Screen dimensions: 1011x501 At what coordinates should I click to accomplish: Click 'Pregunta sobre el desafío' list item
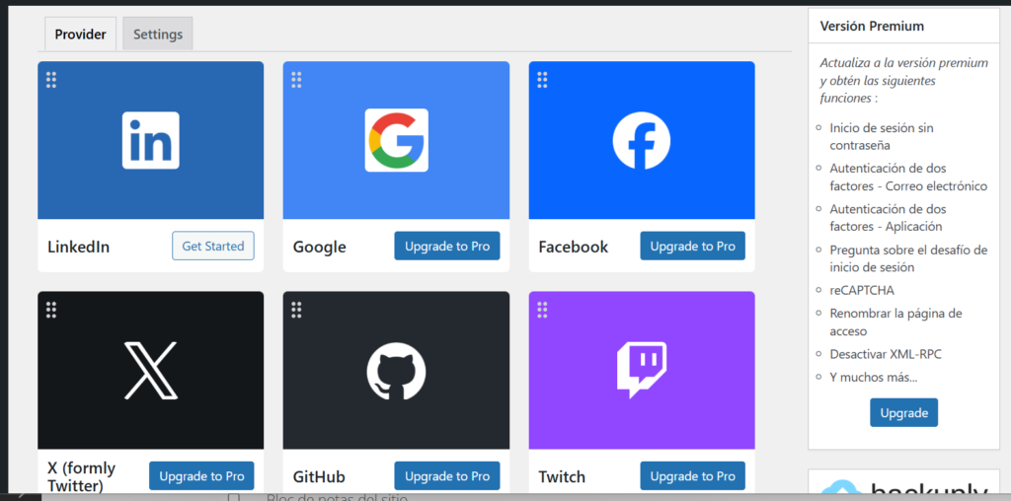point(908,258)
